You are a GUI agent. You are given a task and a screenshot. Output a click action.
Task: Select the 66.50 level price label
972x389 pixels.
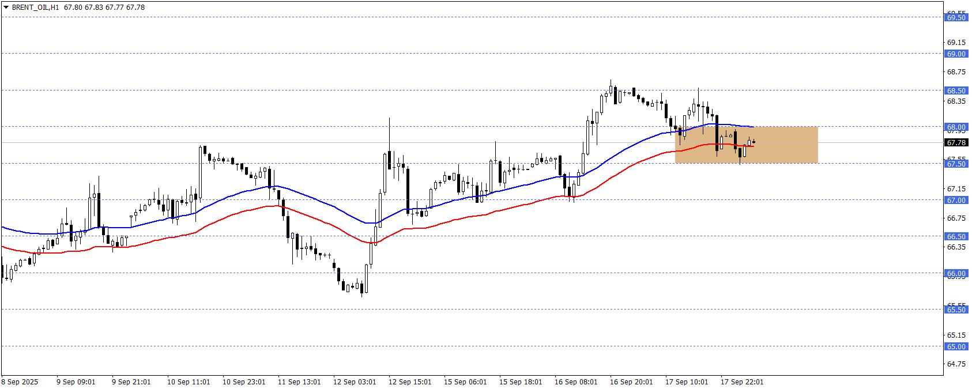coord(956,236)
